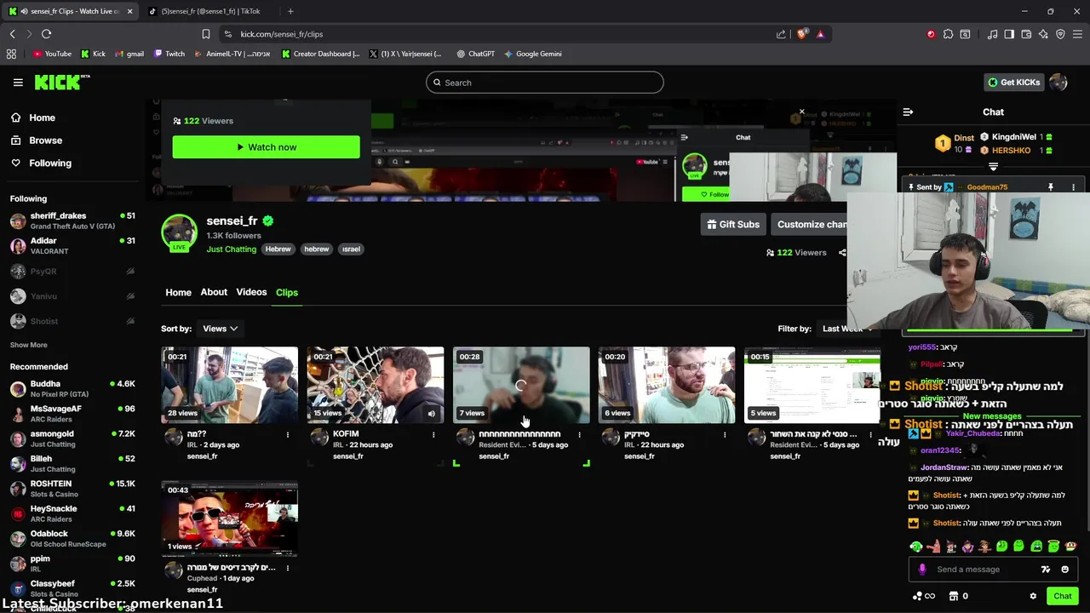Viewport: 1090px width, 613px height.
Task: Send the first quick emote above chat input
Action: coord(916,546)
